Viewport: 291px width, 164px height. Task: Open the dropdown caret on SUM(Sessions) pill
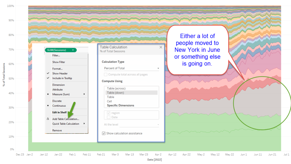coord(73,49)
